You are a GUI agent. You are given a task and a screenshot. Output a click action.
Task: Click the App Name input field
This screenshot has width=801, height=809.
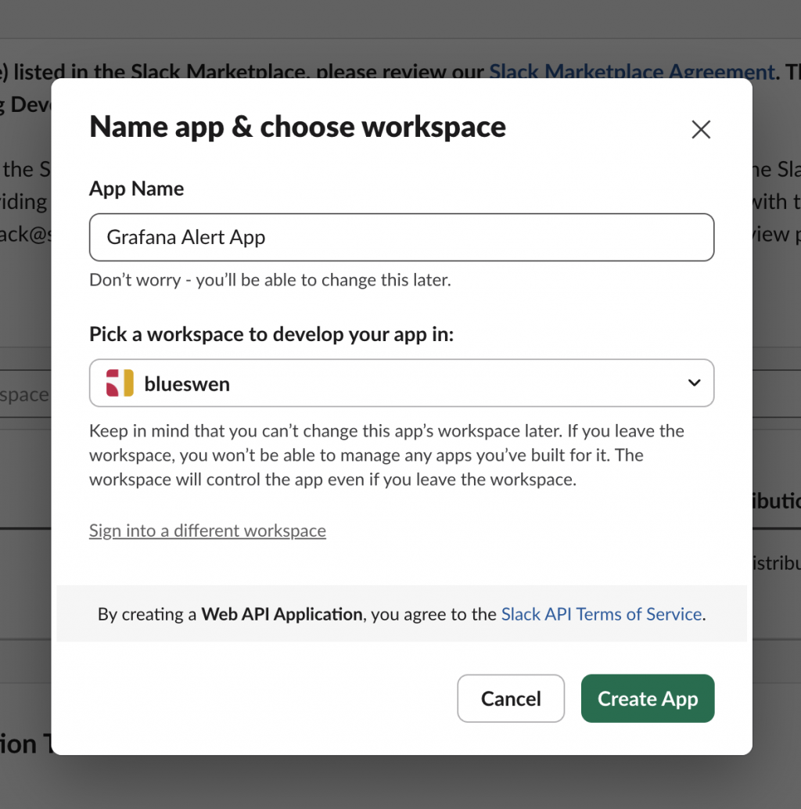point(401,237)
